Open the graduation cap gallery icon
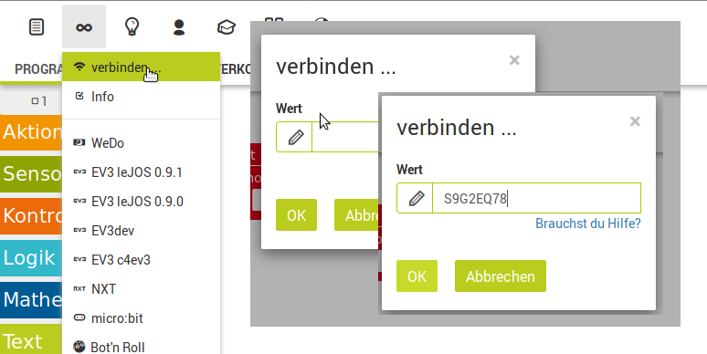The height and width of the screenshot is (354, 707). (x=227, y=27)
